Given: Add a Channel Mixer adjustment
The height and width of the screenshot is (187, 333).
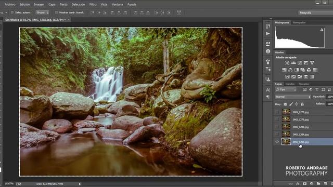Looking at the screenshot, I should [309, 70].
